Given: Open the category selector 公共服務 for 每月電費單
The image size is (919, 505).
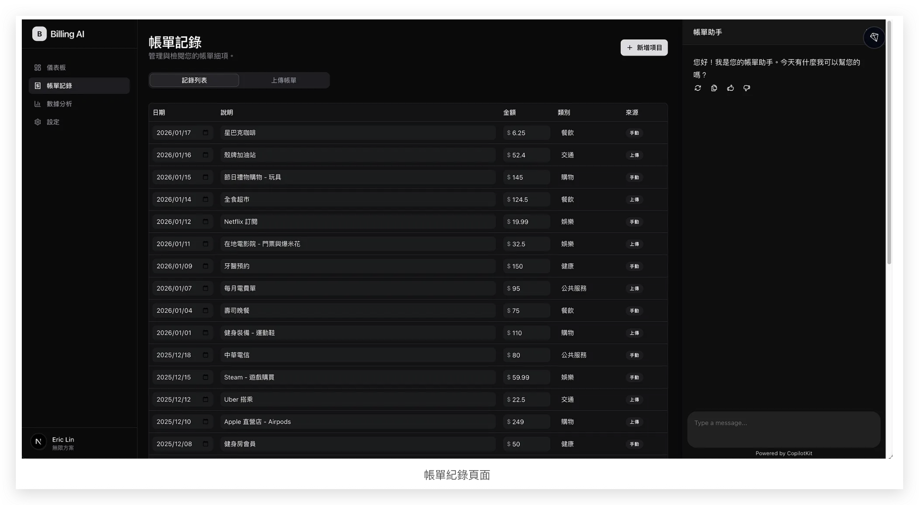Looking at the screenshot, I should [x=573, y=289].
